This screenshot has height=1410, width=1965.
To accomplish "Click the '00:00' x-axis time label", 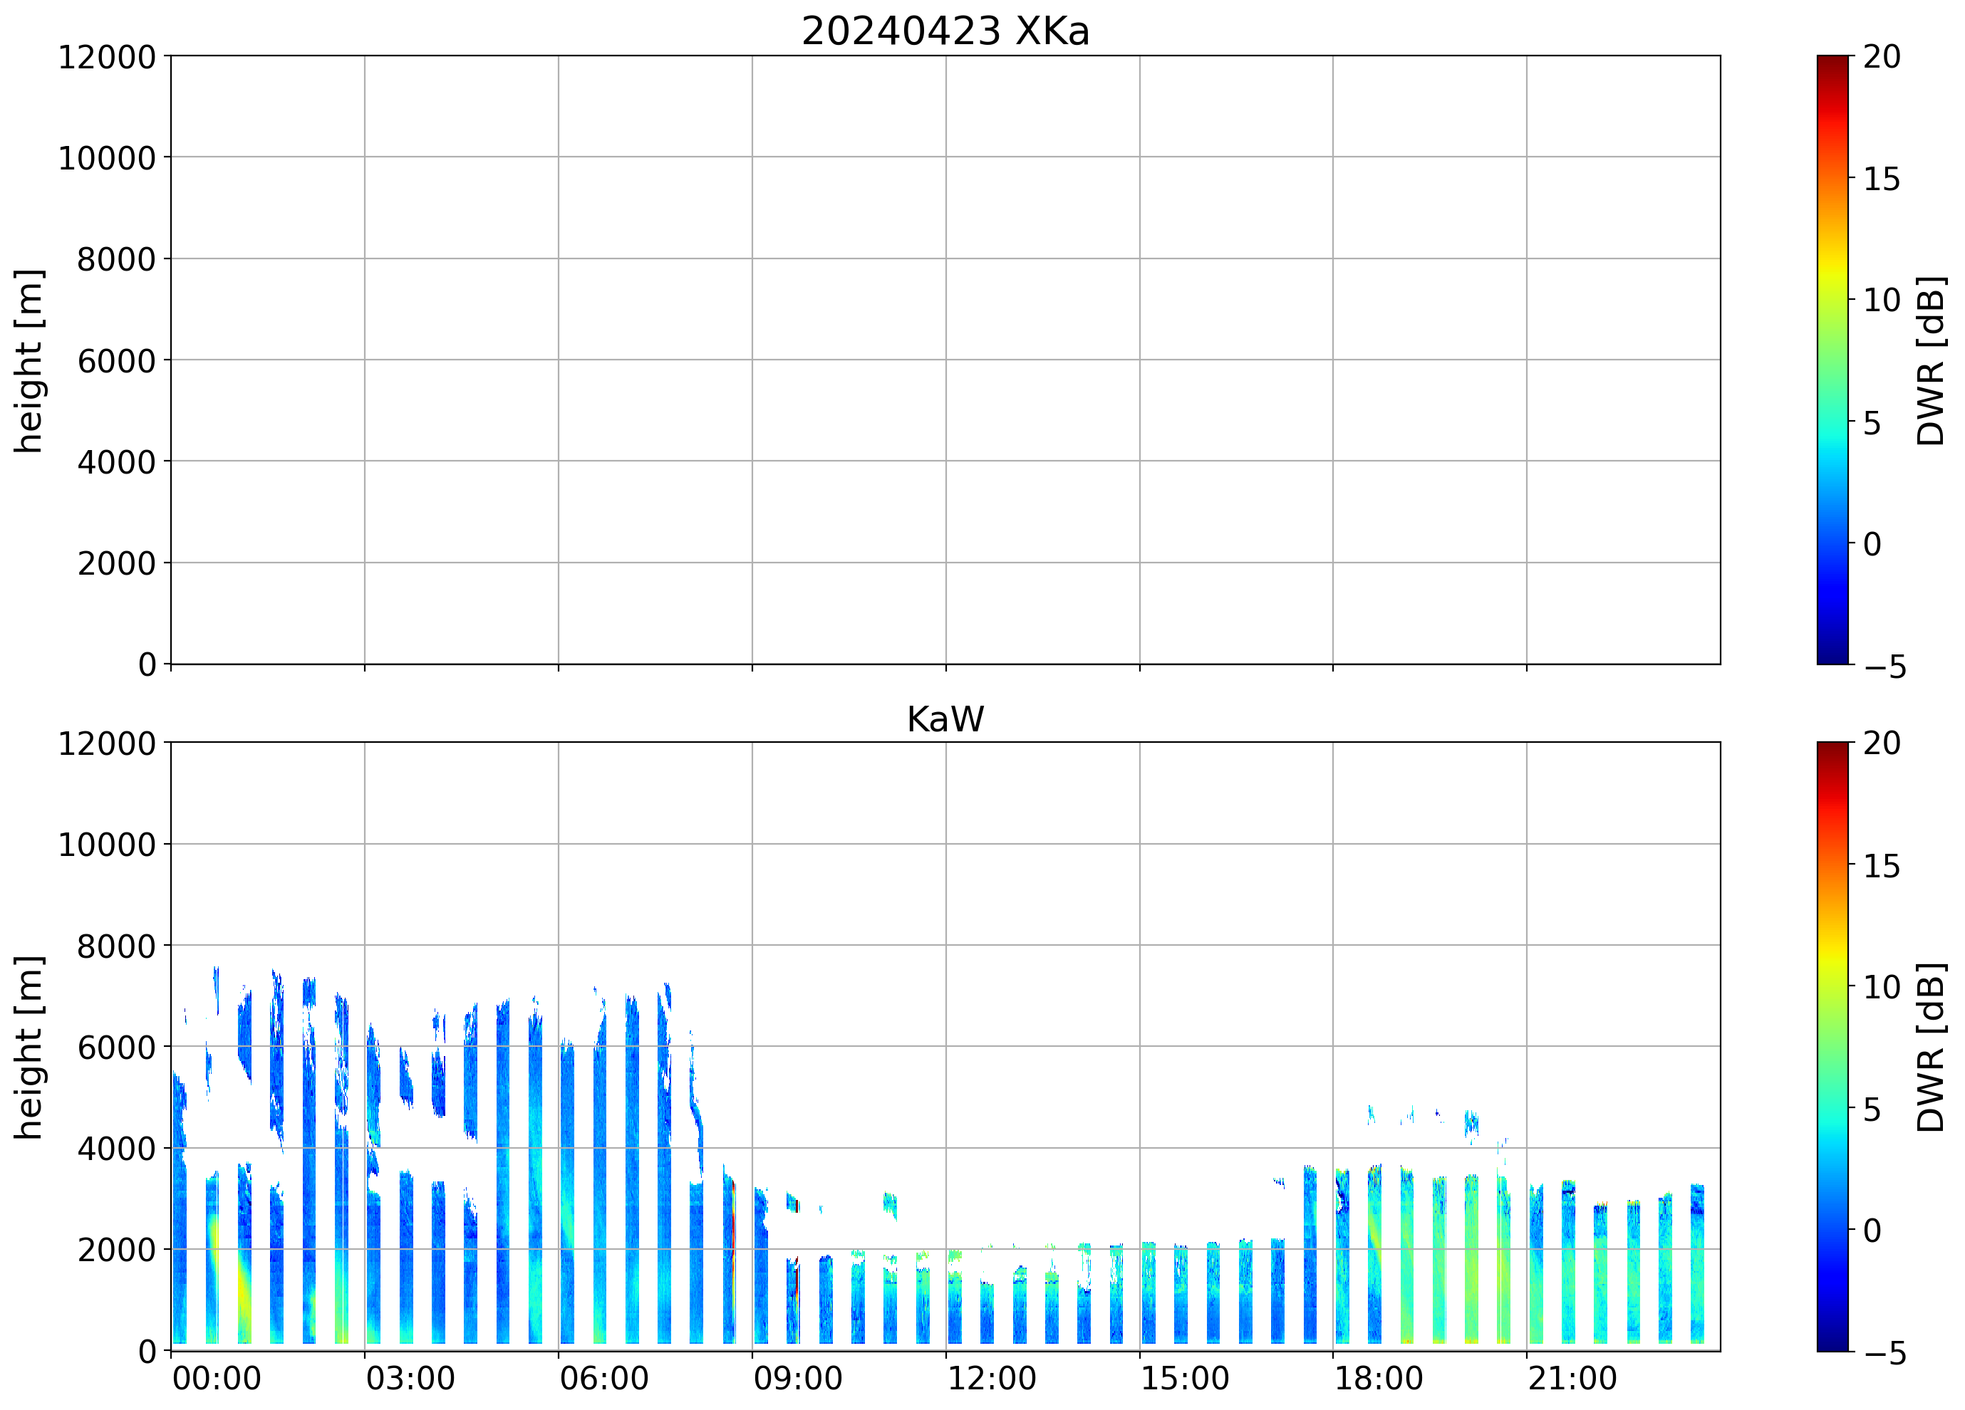I will tap(217, 1378).
